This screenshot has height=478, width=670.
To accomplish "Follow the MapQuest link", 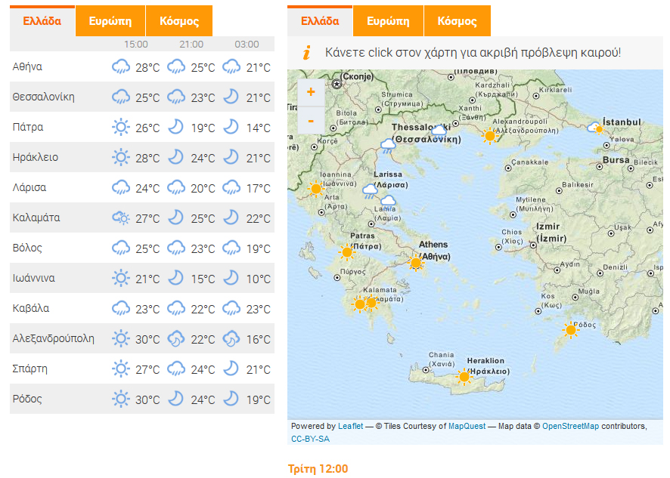I will click(x=465, y=427).
